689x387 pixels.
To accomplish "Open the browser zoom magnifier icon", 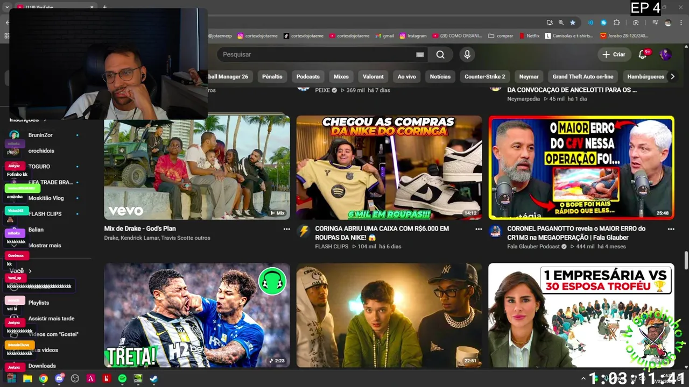I will (561, 23).
